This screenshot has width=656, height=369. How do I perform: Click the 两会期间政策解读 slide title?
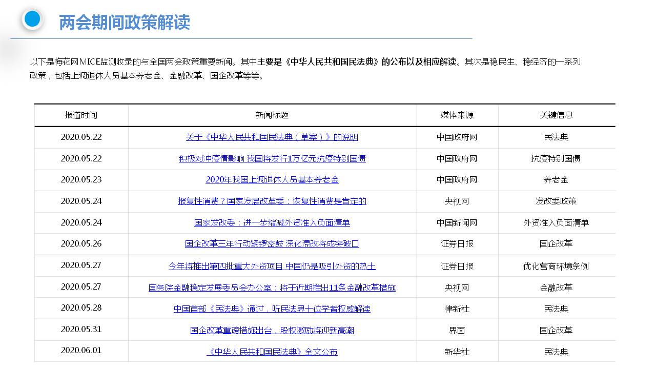click(x=125, y=23)
